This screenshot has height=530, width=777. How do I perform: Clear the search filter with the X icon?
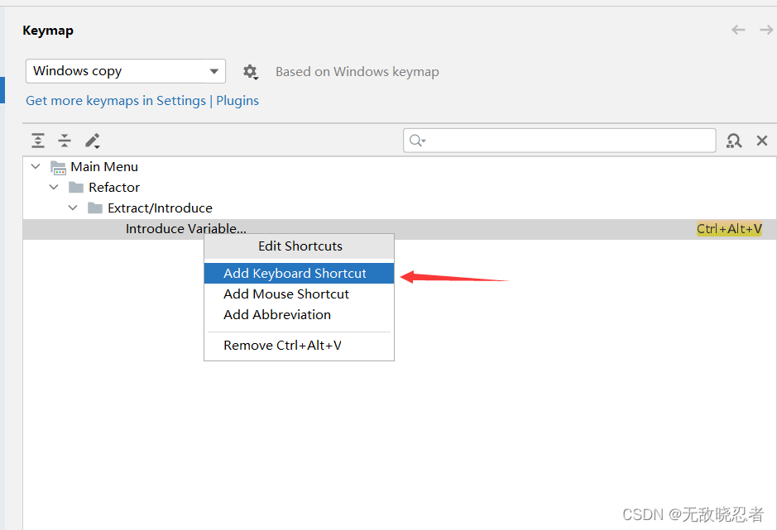[762, 141]
